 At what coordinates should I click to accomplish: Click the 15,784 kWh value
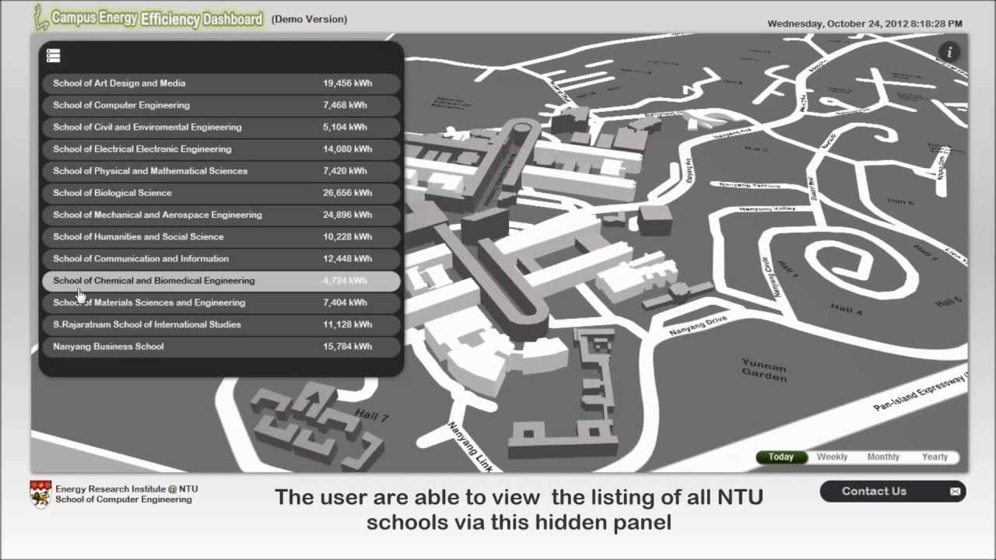(347, 346)
